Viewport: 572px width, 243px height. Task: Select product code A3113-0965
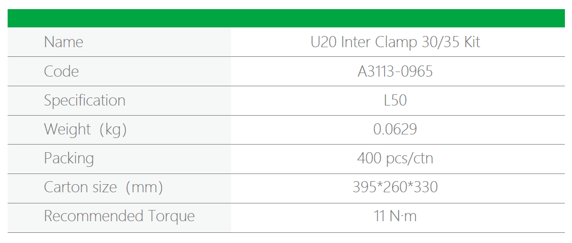click(x=395, y=72)
